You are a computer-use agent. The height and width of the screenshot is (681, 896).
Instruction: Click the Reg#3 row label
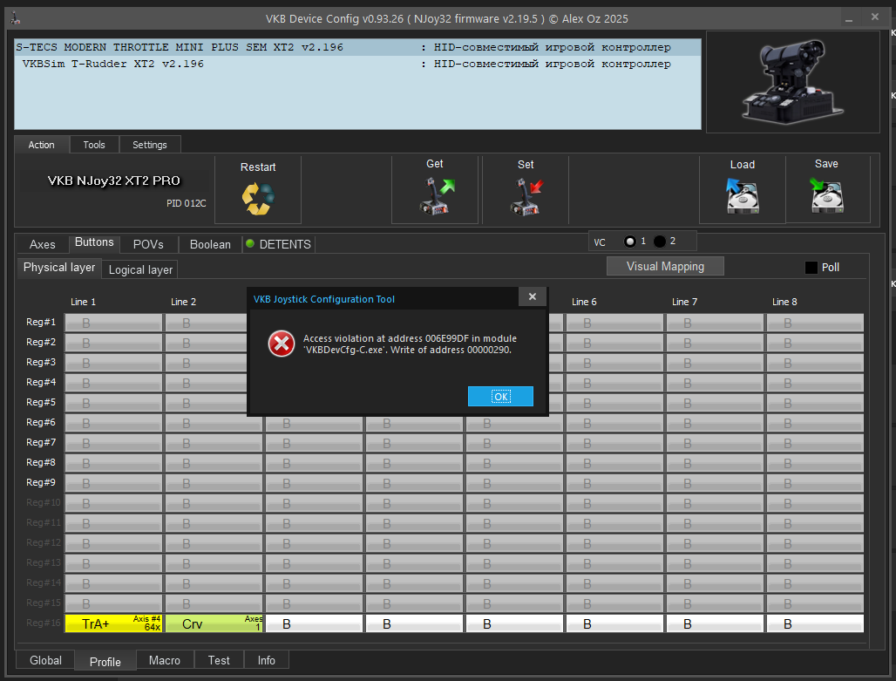coord(41,362)
